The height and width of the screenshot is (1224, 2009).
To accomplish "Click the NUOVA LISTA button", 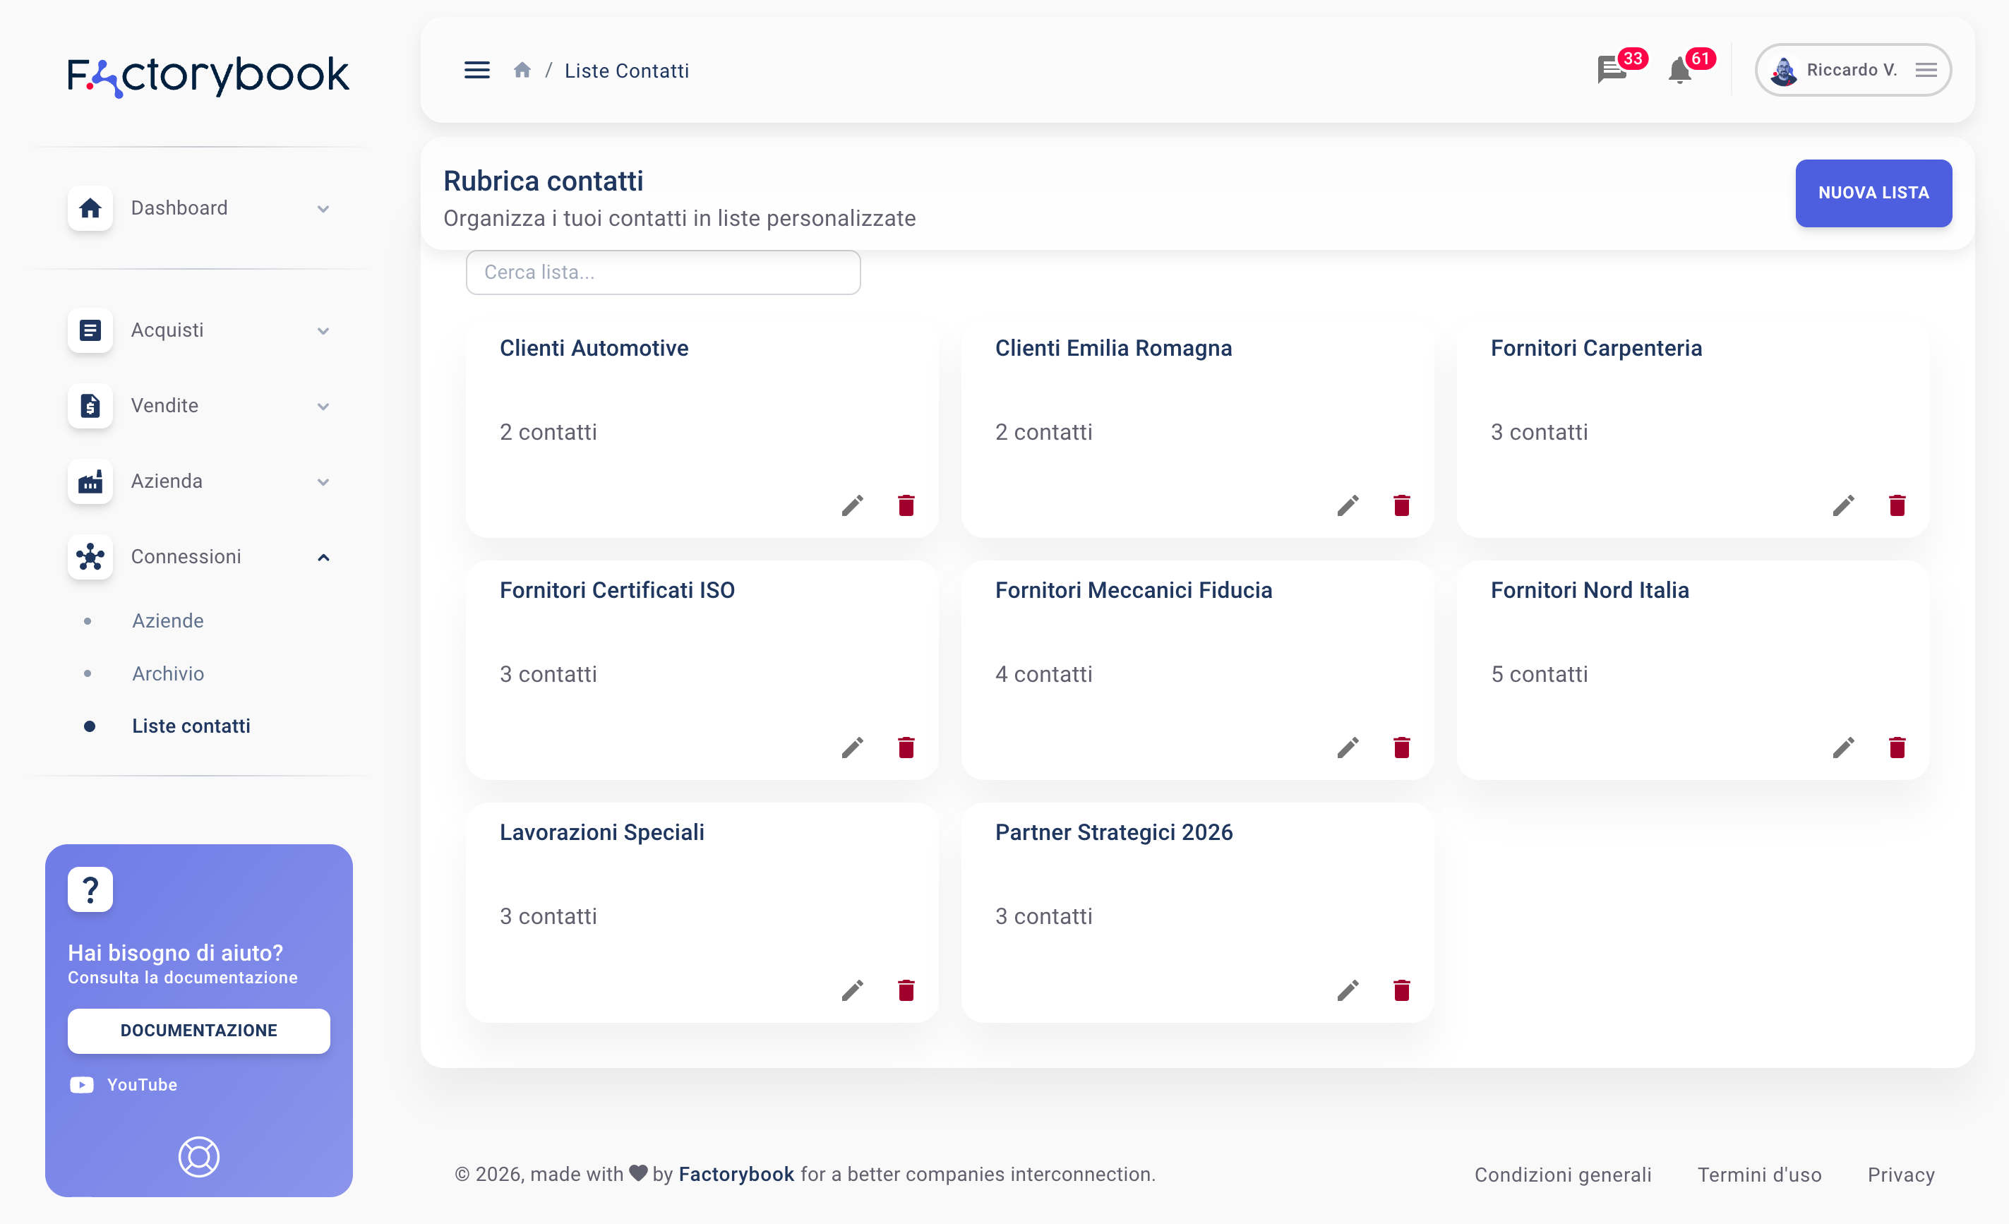I will (1873, 193).
